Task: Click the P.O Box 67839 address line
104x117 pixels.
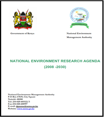Action: point(22,97)
